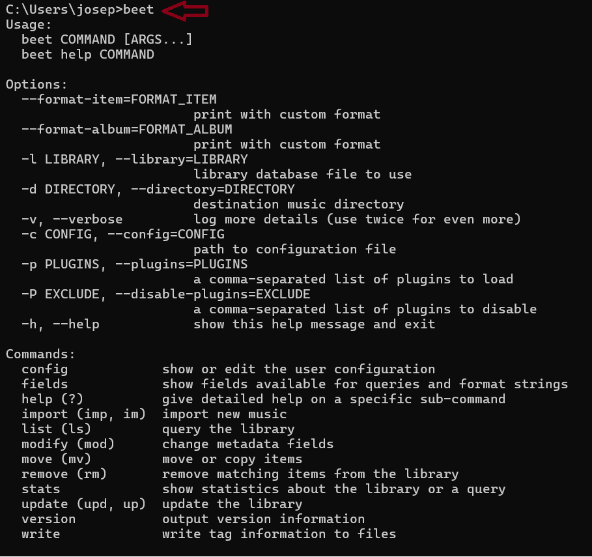This screenshot has width=592, height=557.
Task: Click the "list (ls)" command entry
Action: 56,429
